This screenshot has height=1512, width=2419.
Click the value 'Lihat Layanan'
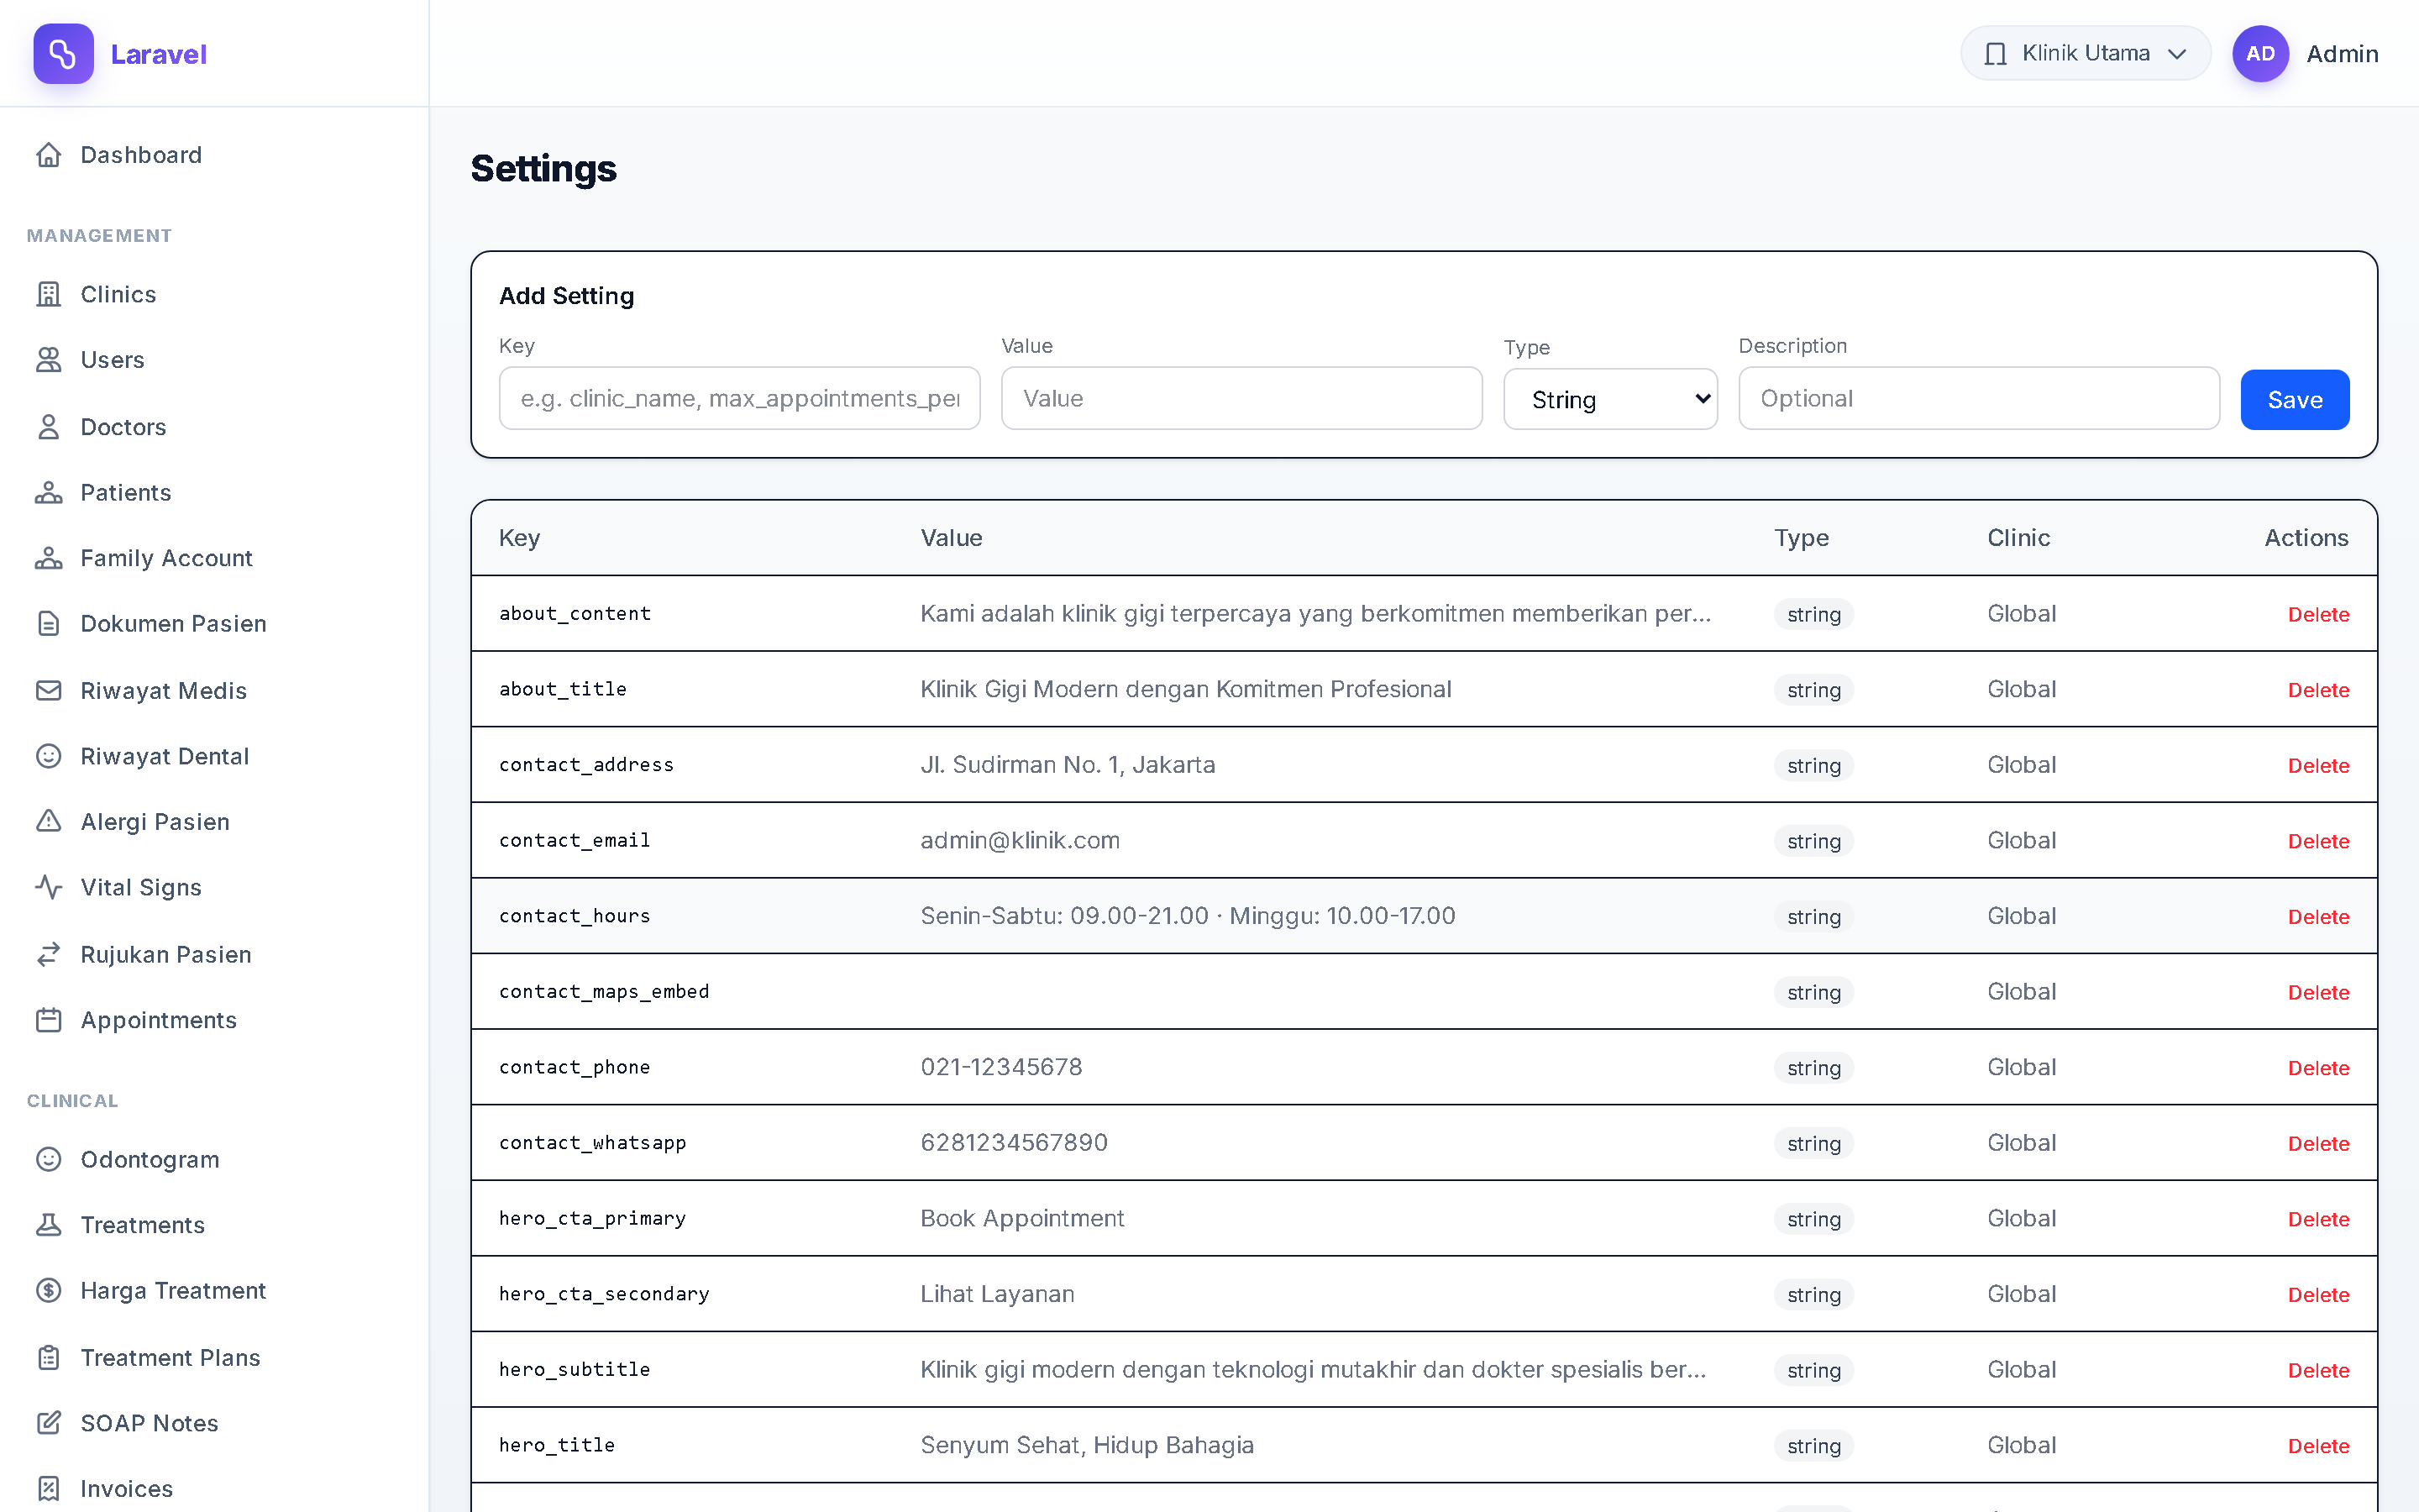click(x=997, y=1294)
